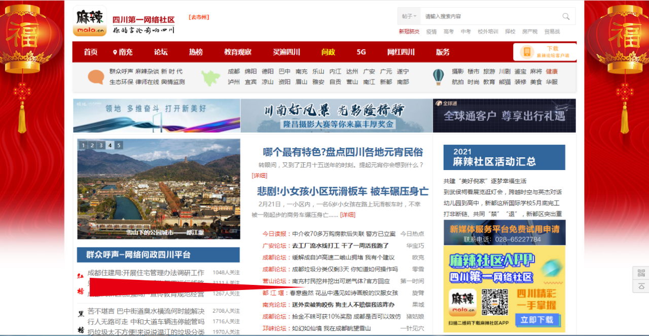Click the back-to-top arrow icon
Screen dimensions: 649x336
click(641, 286)
